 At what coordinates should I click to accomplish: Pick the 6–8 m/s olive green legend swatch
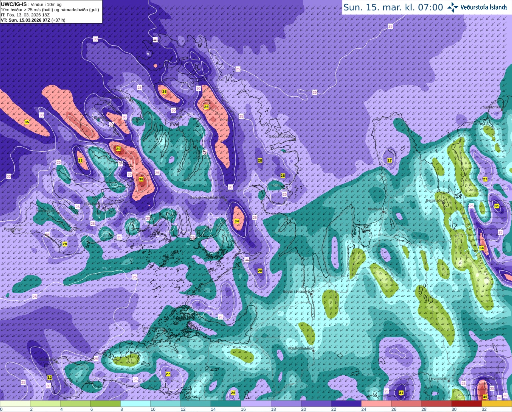pos(105,404)
